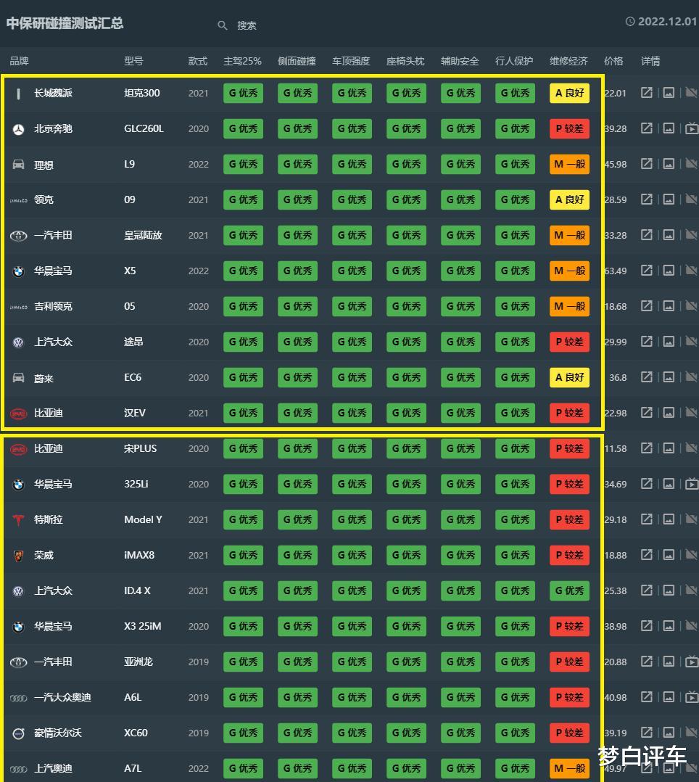Image resolution: width=699 pixels, height=782 pixels.
Task: Click the 主驾25% column header
Action: 242,61
